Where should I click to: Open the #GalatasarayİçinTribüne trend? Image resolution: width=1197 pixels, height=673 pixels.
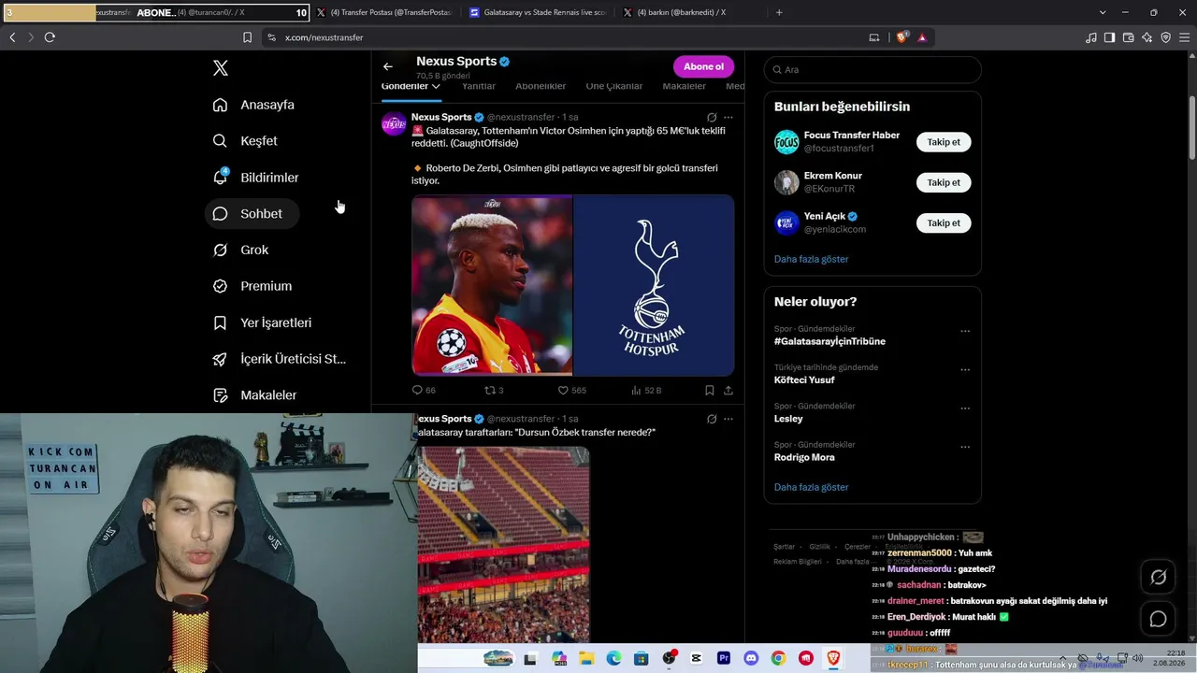829,342
